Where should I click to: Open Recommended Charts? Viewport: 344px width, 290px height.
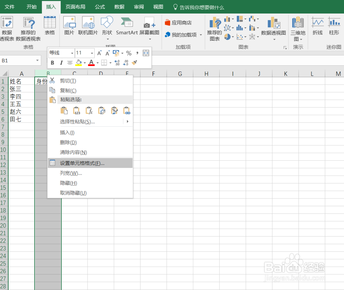point(215,29)
